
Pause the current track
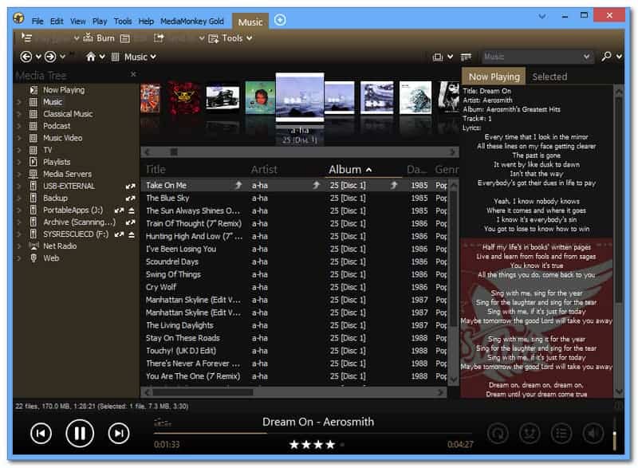(80, 433)
